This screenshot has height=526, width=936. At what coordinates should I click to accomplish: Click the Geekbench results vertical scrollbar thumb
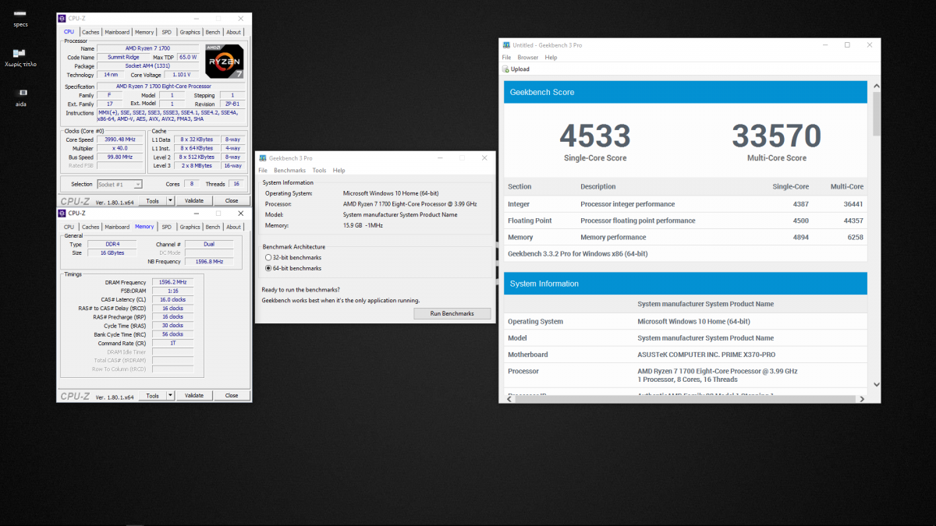click(x=876, y=113)
